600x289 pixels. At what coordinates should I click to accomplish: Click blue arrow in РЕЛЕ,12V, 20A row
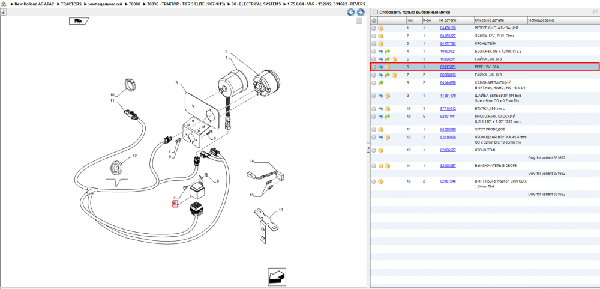381,67
